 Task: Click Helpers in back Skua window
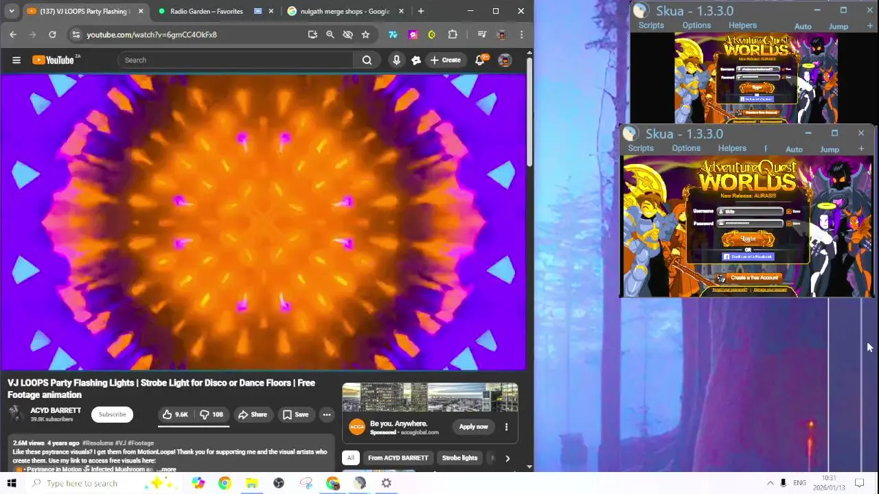pyautogui.click(x=742, y=25)
